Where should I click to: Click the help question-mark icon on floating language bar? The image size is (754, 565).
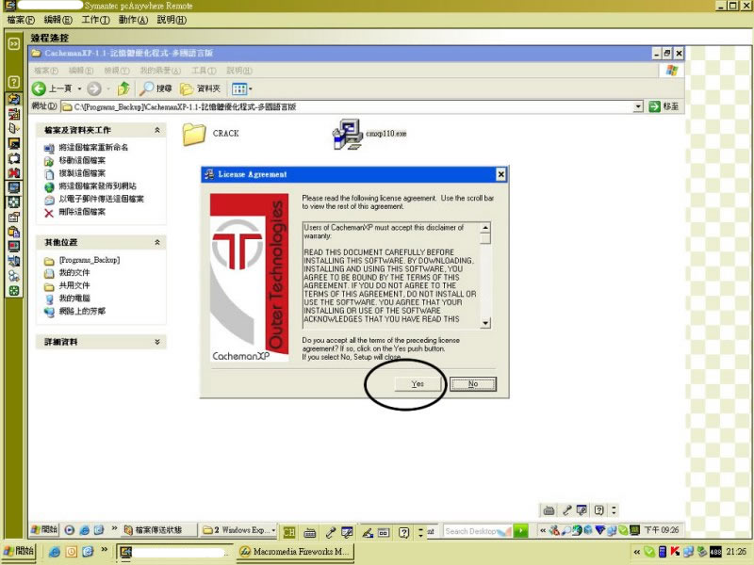click(599, 510)
